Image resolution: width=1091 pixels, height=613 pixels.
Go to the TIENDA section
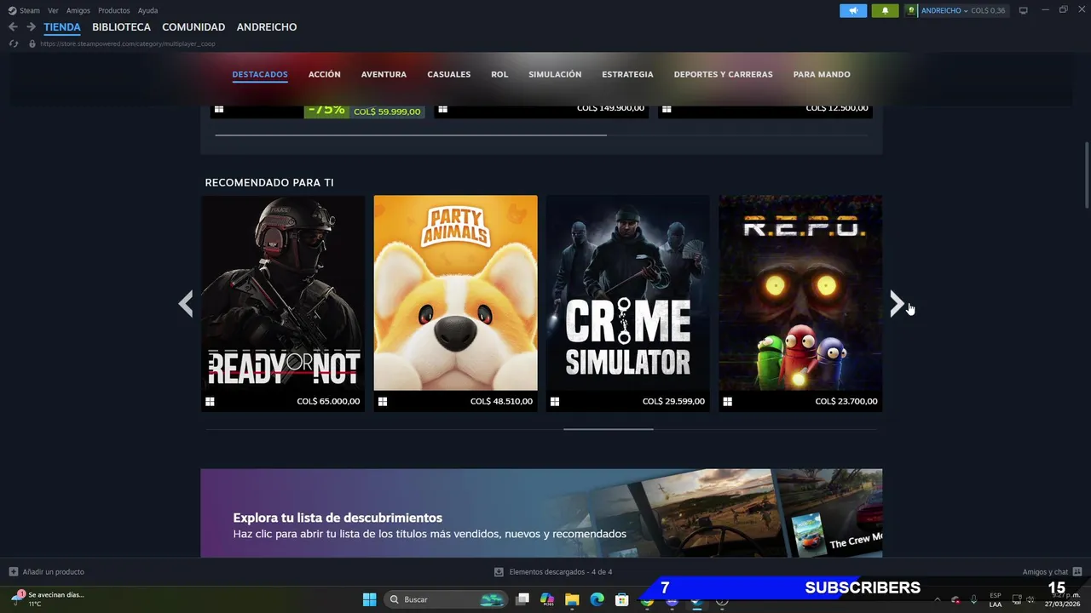click(x=62, y=27)
